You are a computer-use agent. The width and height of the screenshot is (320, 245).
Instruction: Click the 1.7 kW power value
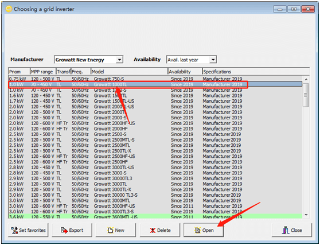pyautogui.click(x=16, y=101)
